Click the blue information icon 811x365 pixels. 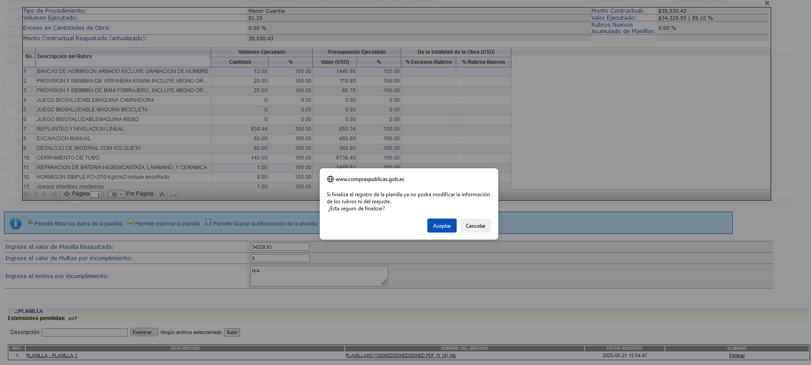pos(16,223)
